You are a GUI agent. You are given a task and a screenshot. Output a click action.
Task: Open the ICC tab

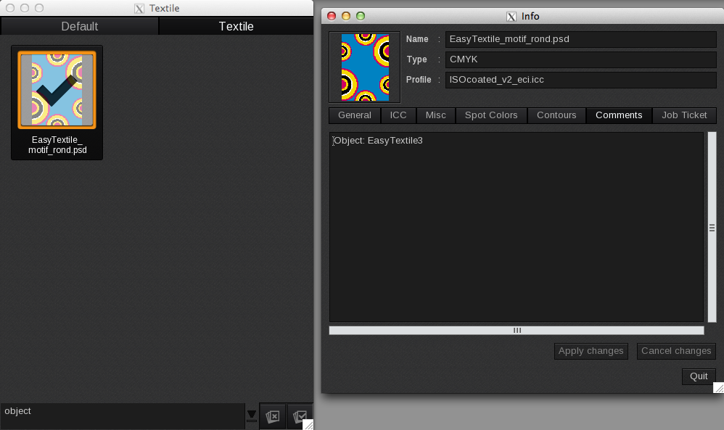click(398, 115)
